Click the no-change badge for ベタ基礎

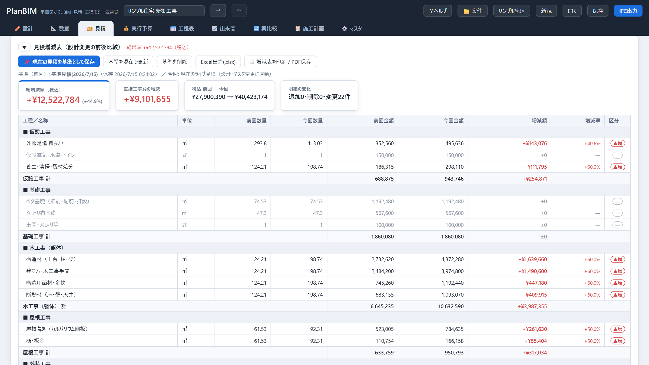(617, 201)
